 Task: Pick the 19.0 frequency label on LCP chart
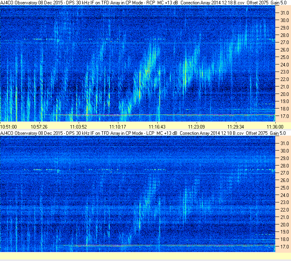(x=284, y=232)
